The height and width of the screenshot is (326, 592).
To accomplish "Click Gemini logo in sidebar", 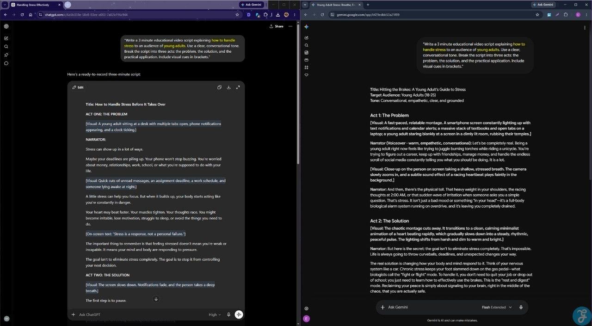I will tap(306, 27).
